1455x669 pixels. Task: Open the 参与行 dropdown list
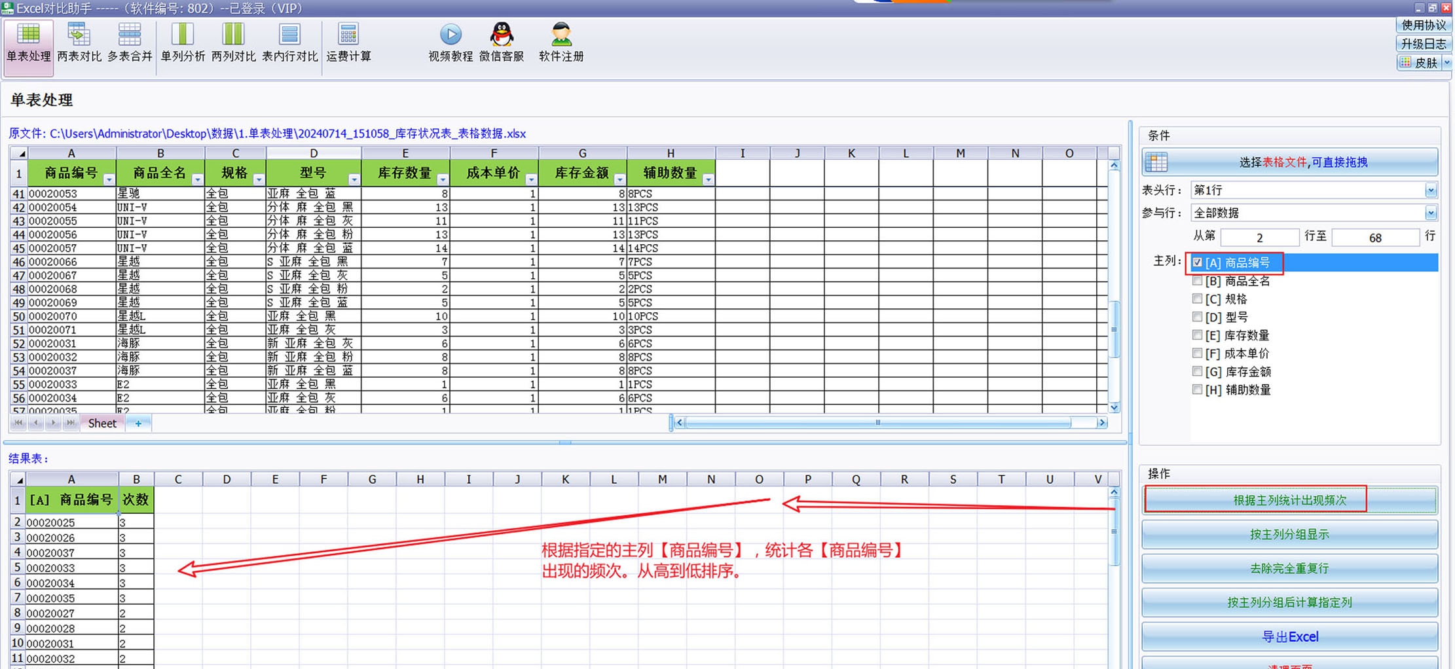coord(1430,213)
